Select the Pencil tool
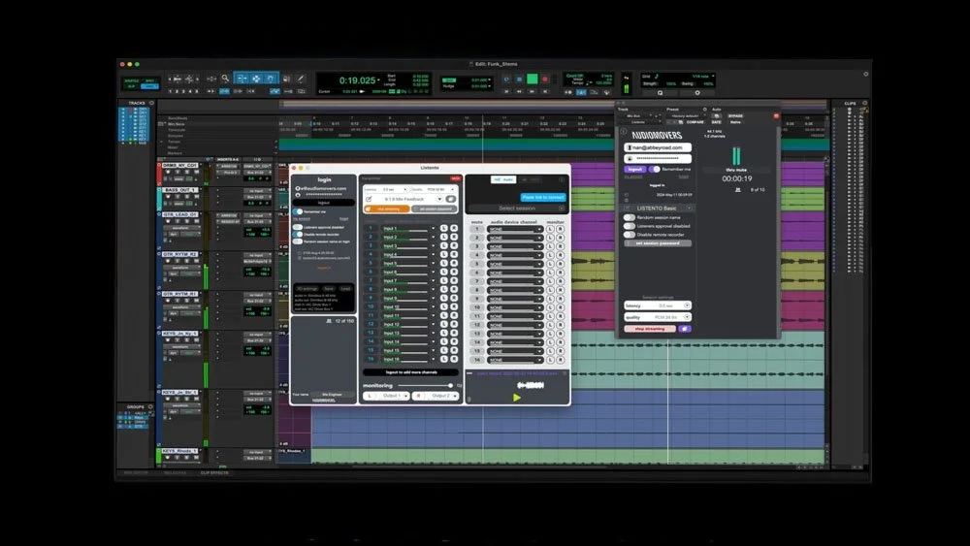Viewport: 970px width, 546px height. pos(301,79)
